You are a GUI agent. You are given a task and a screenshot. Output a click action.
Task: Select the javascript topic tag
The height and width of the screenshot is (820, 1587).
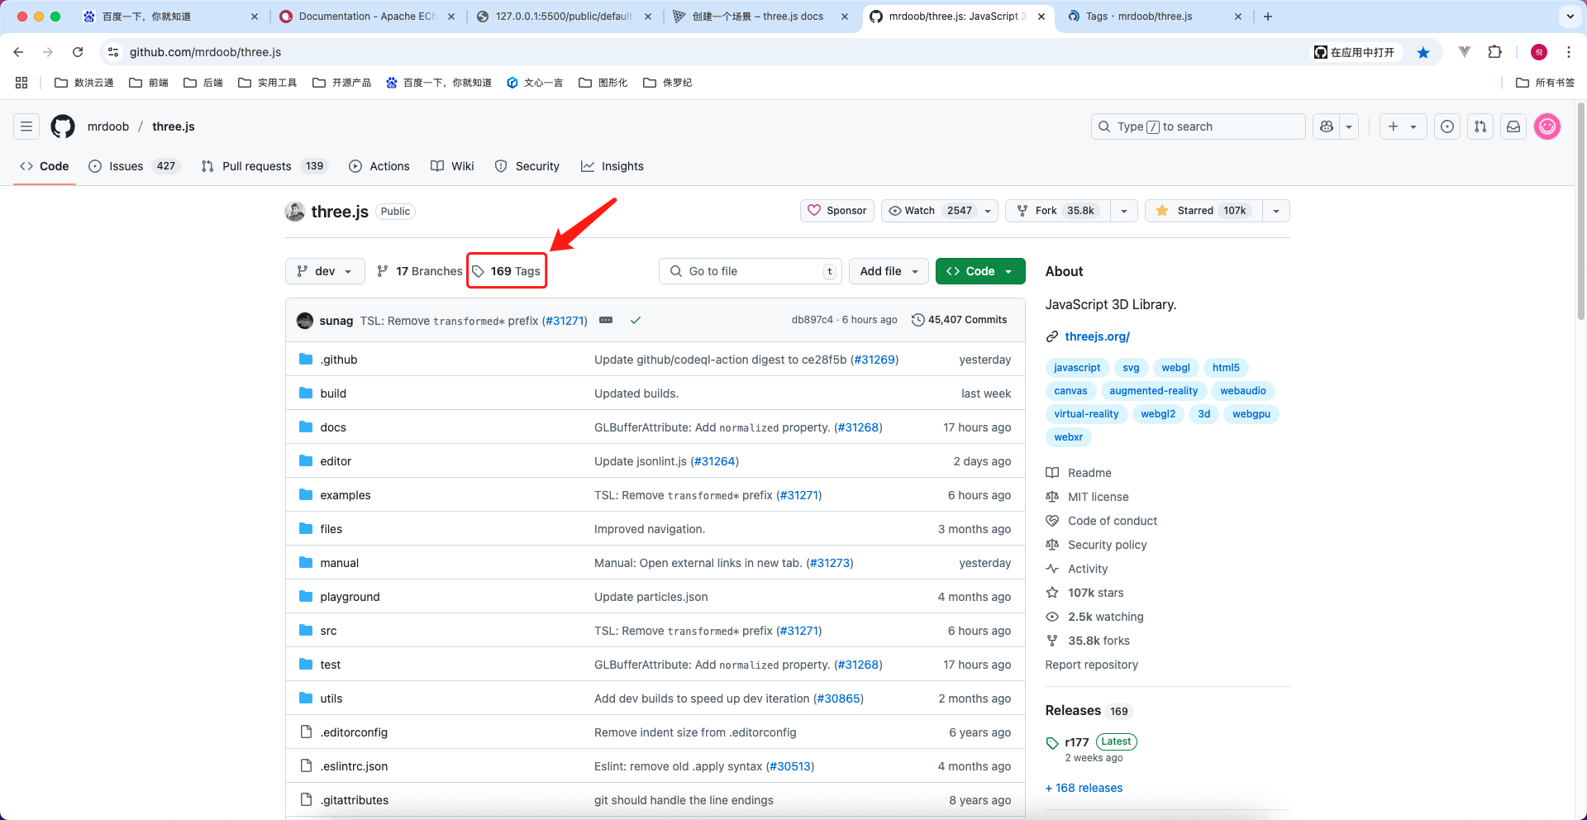pyautogui.click(x=1077, y=368)
